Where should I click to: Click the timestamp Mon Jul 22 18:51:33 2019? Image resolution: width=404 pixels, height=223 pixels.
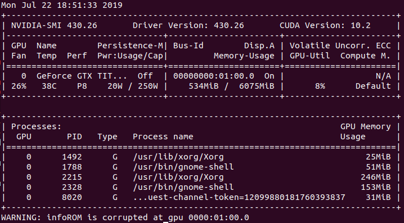[62, 5]
